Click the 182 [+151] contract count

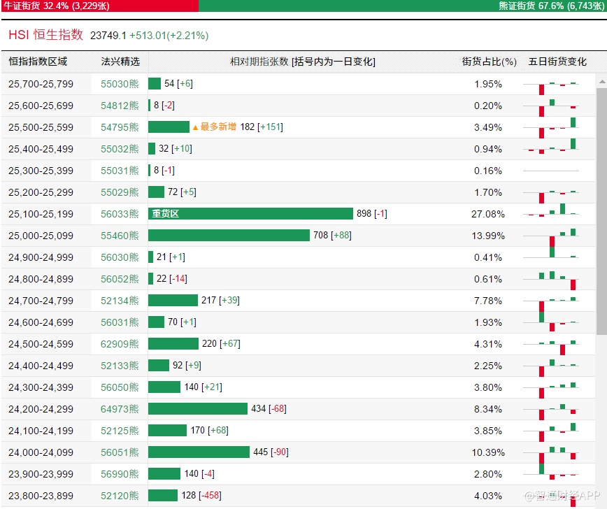coord(262,127)
